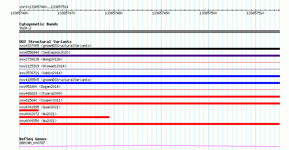Click the blue nsv4185505 variant bar
This screenshot has width=289, height=150.
(x=149, y=83)
